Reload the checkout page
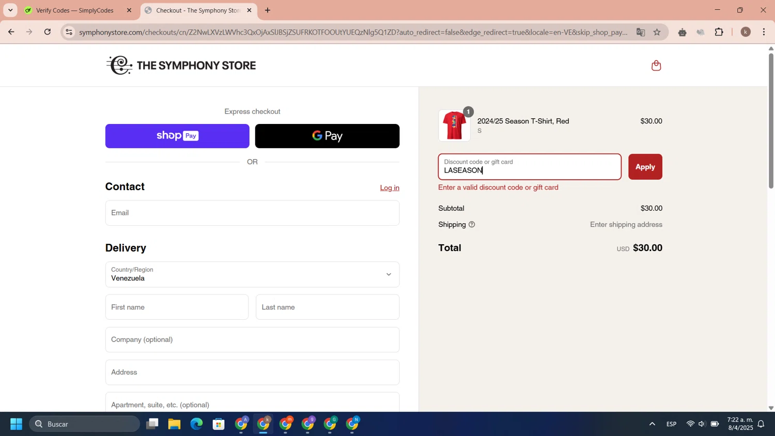 pos(48,32)
